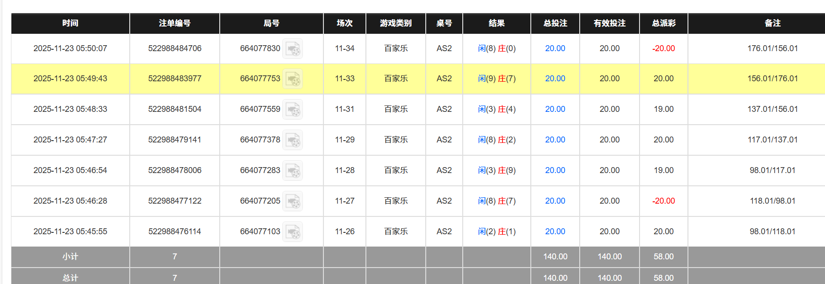Open video replay icon for round 664077830

click(x=292, y=48)
